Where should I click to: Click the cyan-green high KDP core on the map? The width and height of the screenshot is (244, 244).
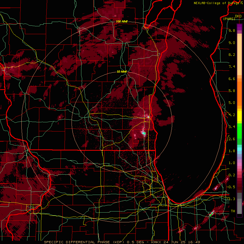pos(144,133)
